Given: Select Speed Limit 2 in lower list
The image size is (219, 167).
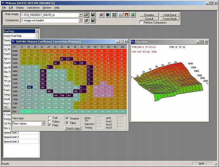Looking at the screenshot, I should [x=21, y=137].
